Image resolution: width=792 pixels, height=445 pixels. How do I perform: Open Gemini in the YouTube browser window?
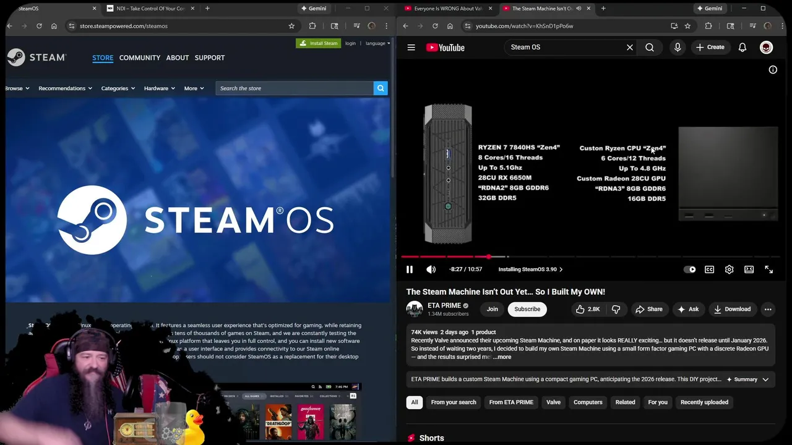click(709, 9)
